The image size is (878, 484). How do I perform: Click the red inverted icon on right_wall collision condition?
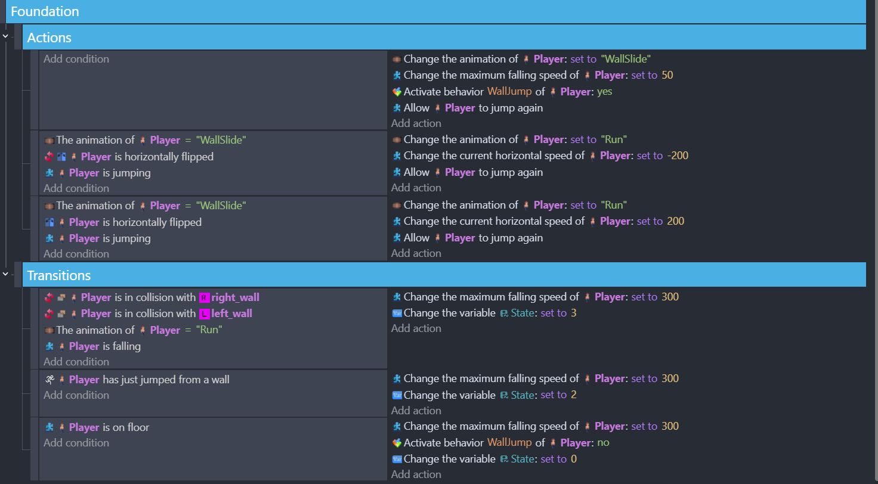[x=50, y=297]
